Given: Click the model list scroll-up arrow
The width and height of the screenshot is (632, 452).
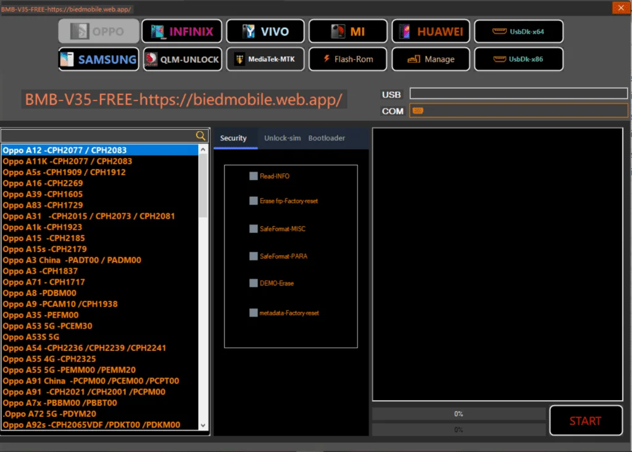Looking at the screenshot, I should (203, 149).
